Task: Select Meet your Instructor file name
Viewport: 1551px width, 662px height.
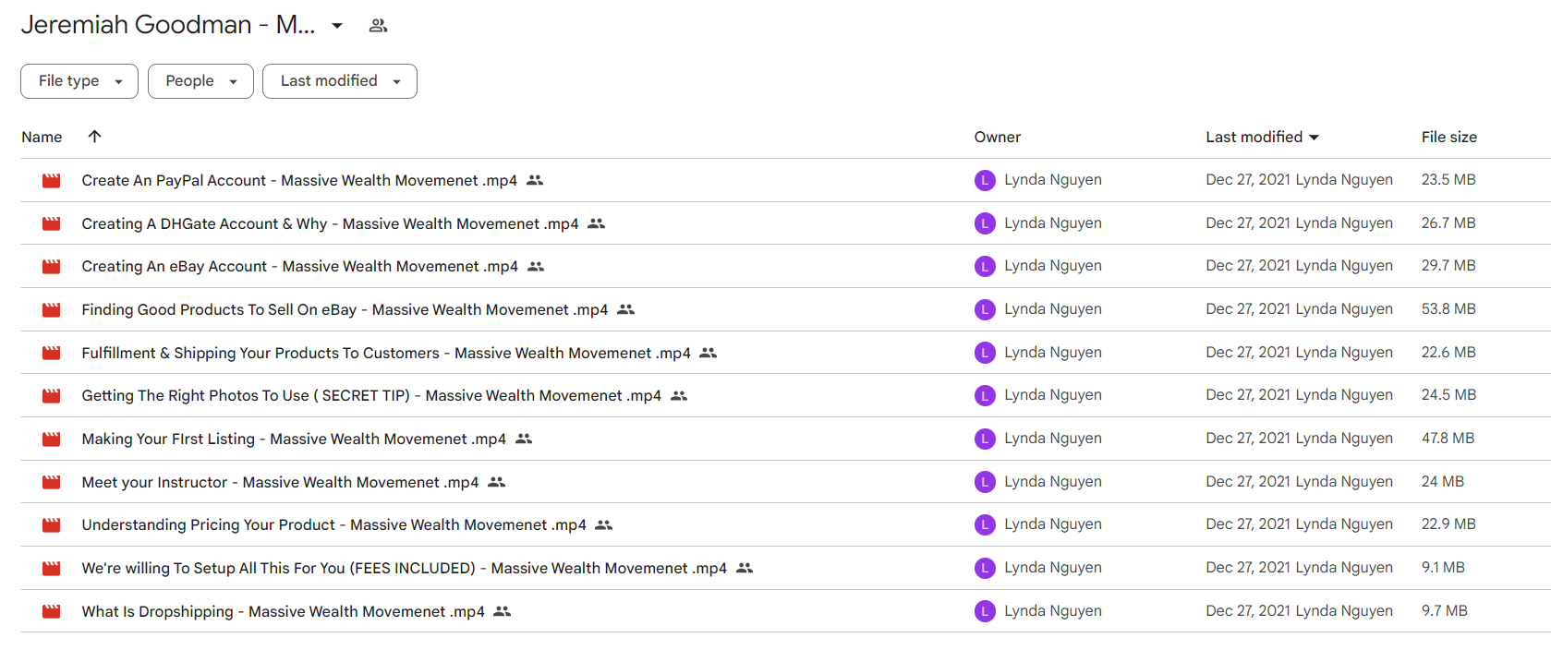Action: pos(280,482)
